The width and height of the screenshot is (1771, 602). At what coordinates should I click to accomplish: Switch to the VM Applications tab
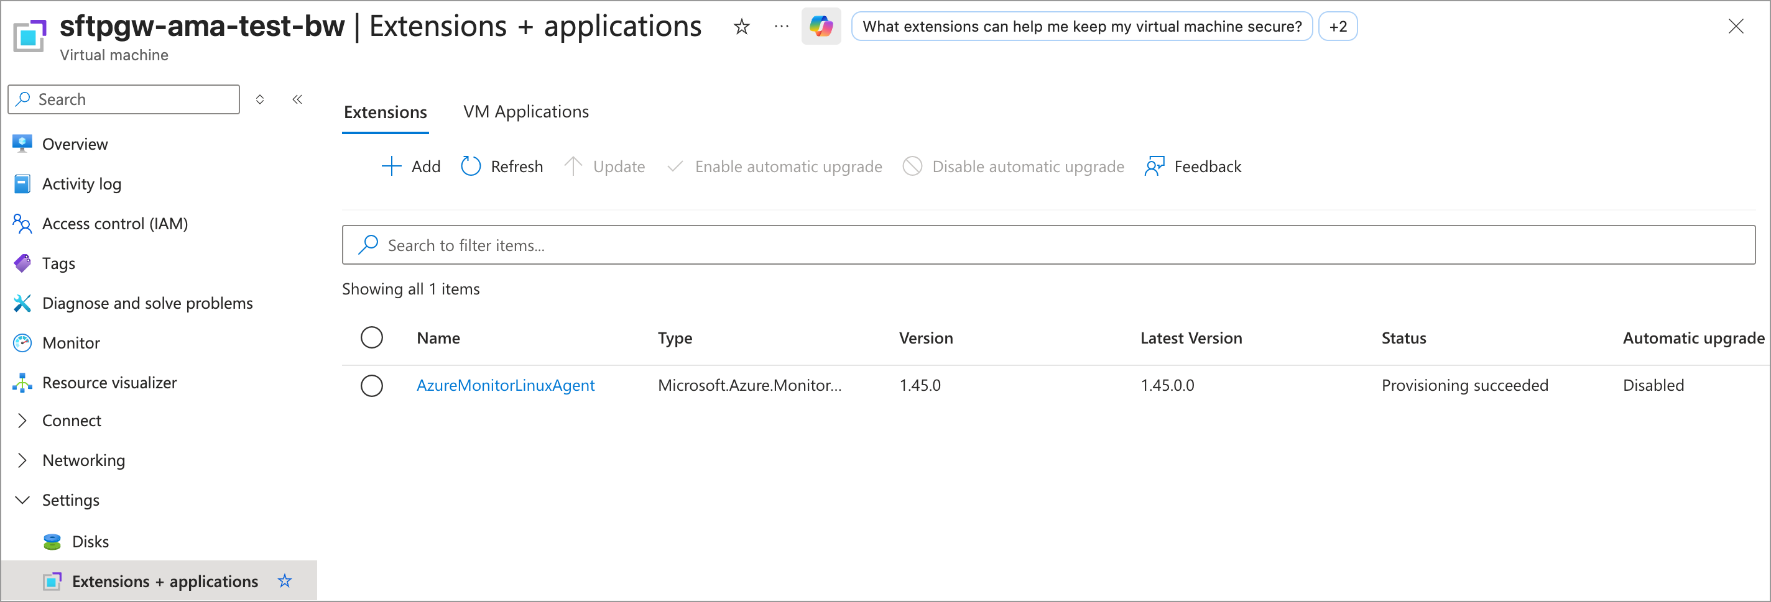pos(526,112)
